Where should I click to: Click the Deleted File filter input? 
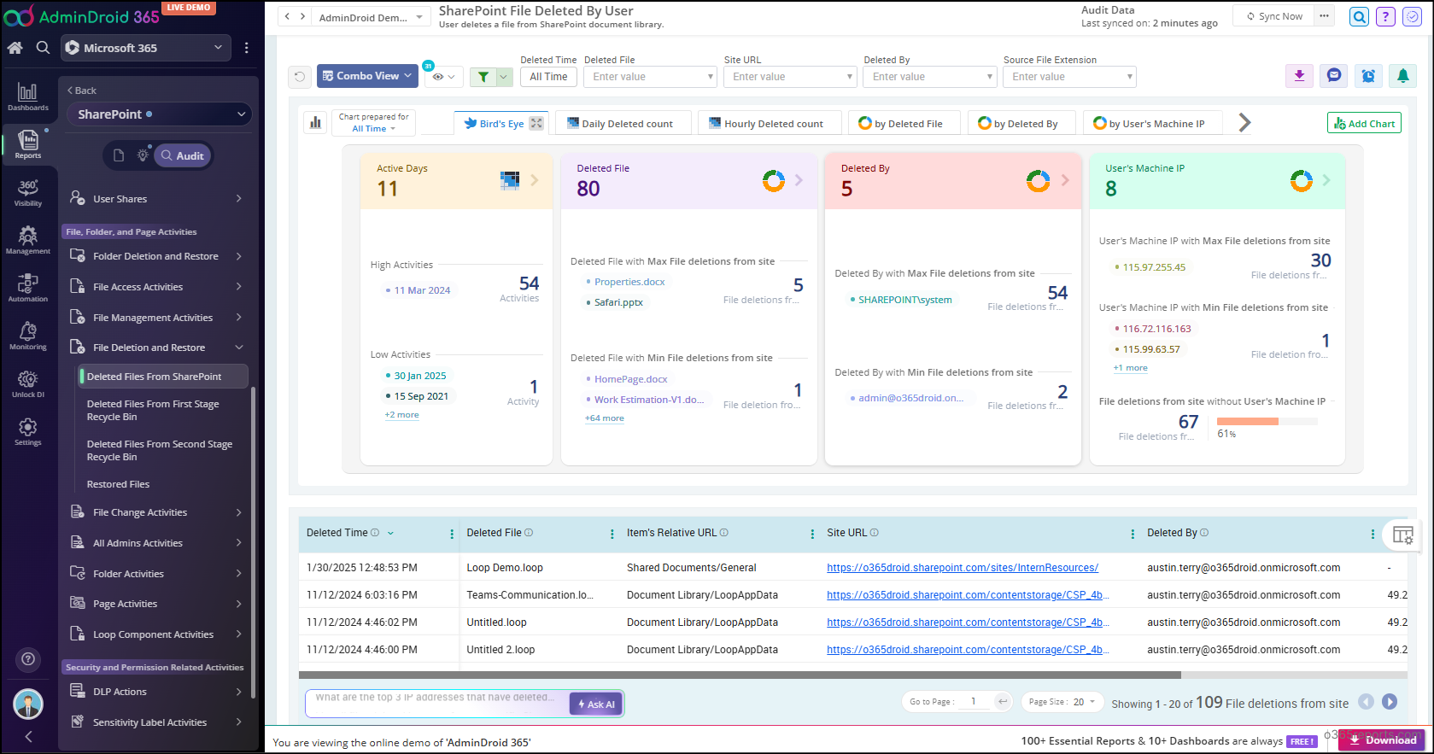(x=650, y=77)
